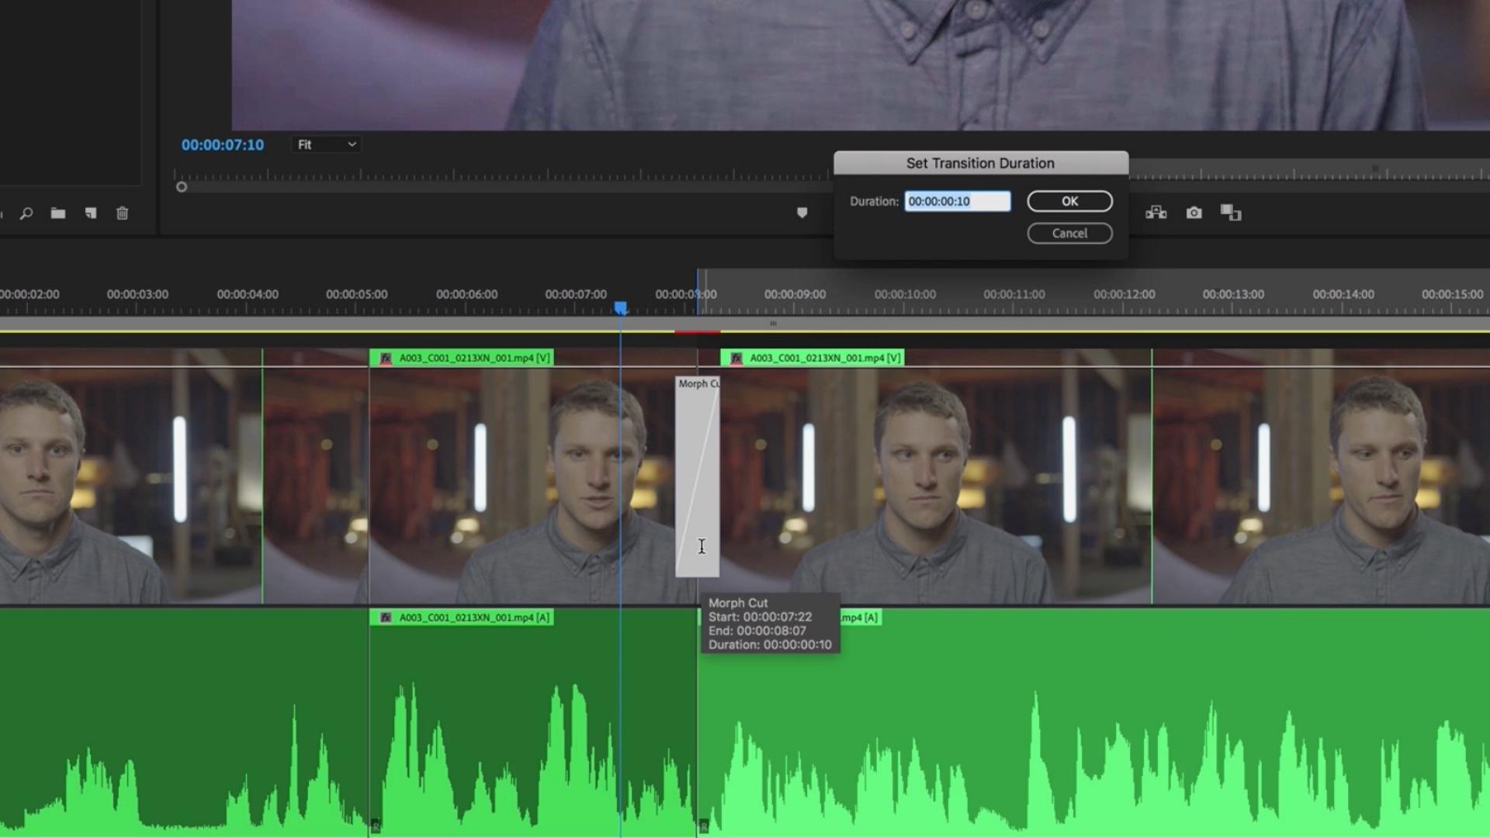
Task: Click the New Item icon
Action: point(91,213)
